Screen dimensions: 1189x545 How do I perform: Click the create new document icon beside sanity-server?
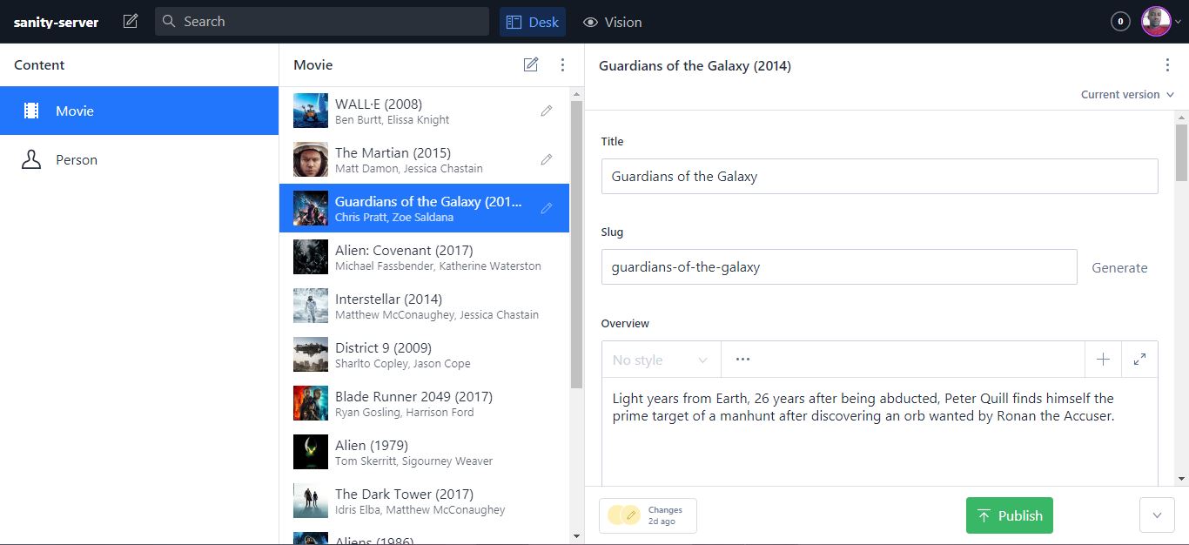click(131, 22)
